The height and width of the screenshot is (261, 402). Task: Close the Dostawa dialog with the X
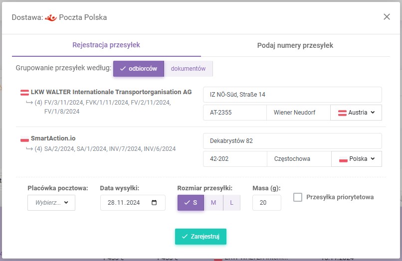click(x=387, y=17)
